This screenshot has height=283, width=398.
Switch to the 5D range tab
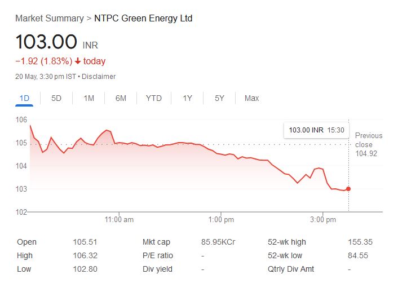[56, 98]
